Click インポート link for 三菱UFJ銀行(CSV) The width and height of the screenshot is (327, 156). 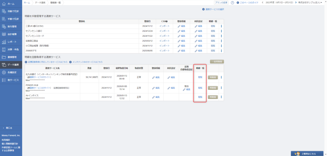tap(164, 26)
